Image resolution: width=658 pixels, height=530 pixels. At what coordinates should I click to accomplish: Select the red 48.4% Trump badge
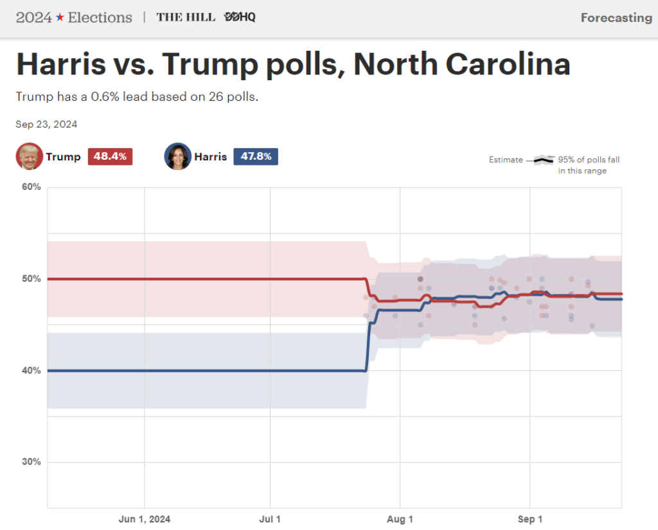(x=110, y=157)
